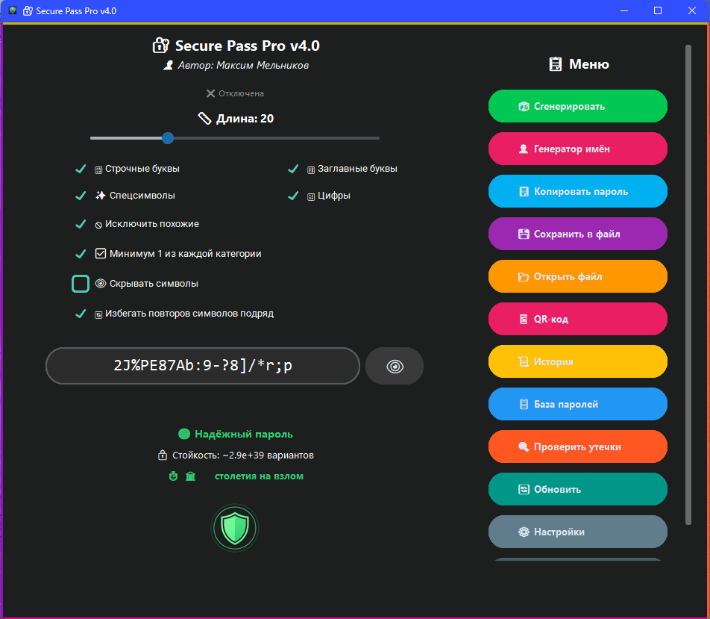Click the clipboard icon beside Меню heading

[x=556, y=64]
